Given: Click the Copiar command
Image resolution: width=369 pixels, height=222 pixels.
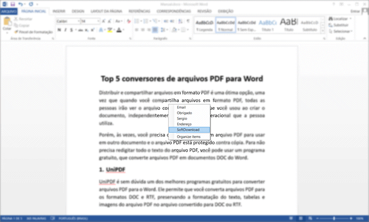Looking at the screenshot, I should [22, 25].
